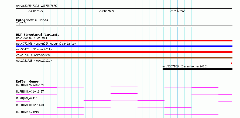Viewport: 240px width, 118px height.
Task: Click transcript label MLPH|NM_001281473
Action: tap(30, 105)
